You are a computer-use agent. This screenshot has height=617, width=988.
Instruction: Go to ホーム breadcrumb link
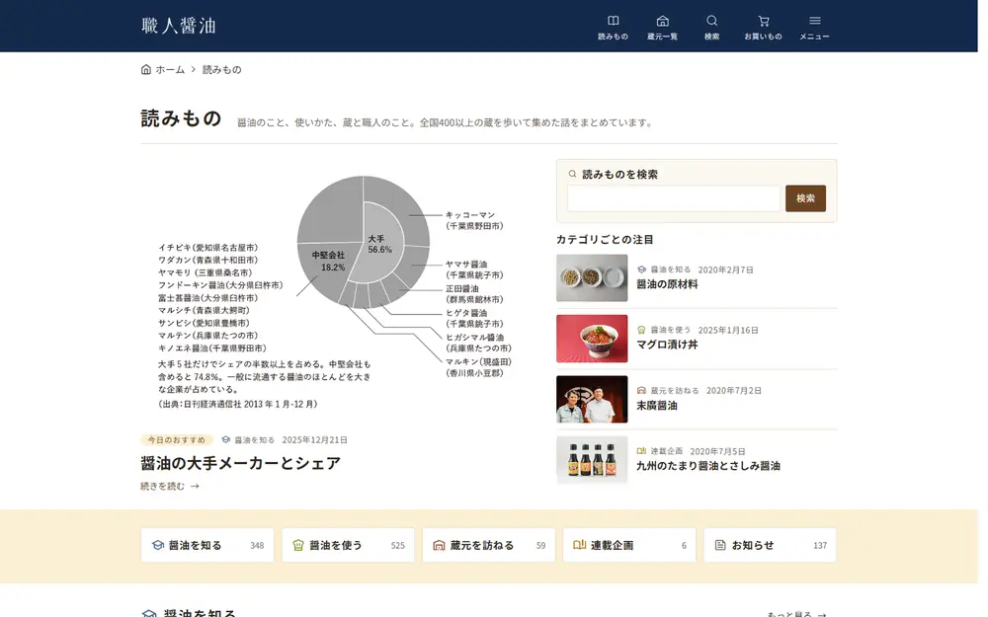170,69
